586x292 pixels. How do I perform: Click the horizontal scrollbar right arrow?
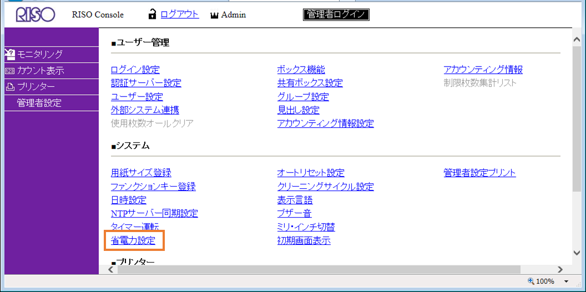tap(559, 269)
